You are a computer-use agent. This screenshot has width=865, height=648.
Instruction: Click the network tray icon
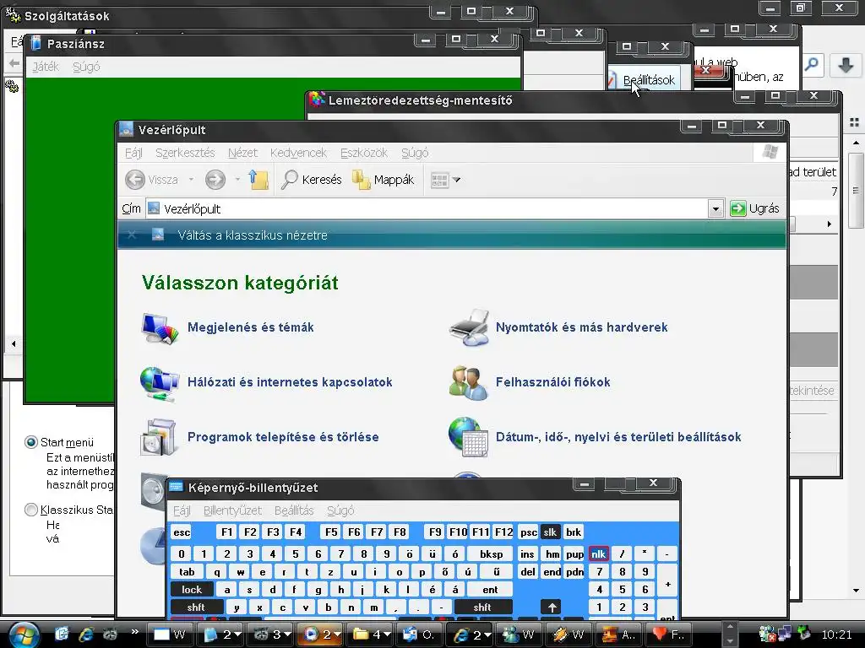[785, 634]
